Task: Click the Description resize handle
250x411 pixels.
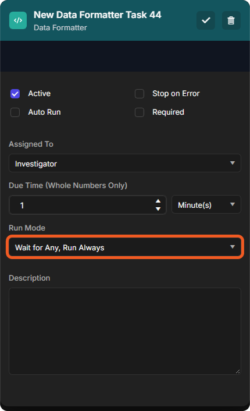Action: pyautogui.click(x=238, y=371)
